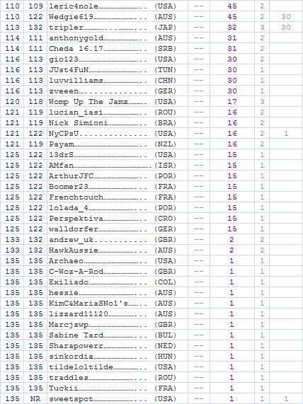303x404 pixels.
Task: Click the KimC&MariaSNo1's player name
Action: (x=88, y=304)
